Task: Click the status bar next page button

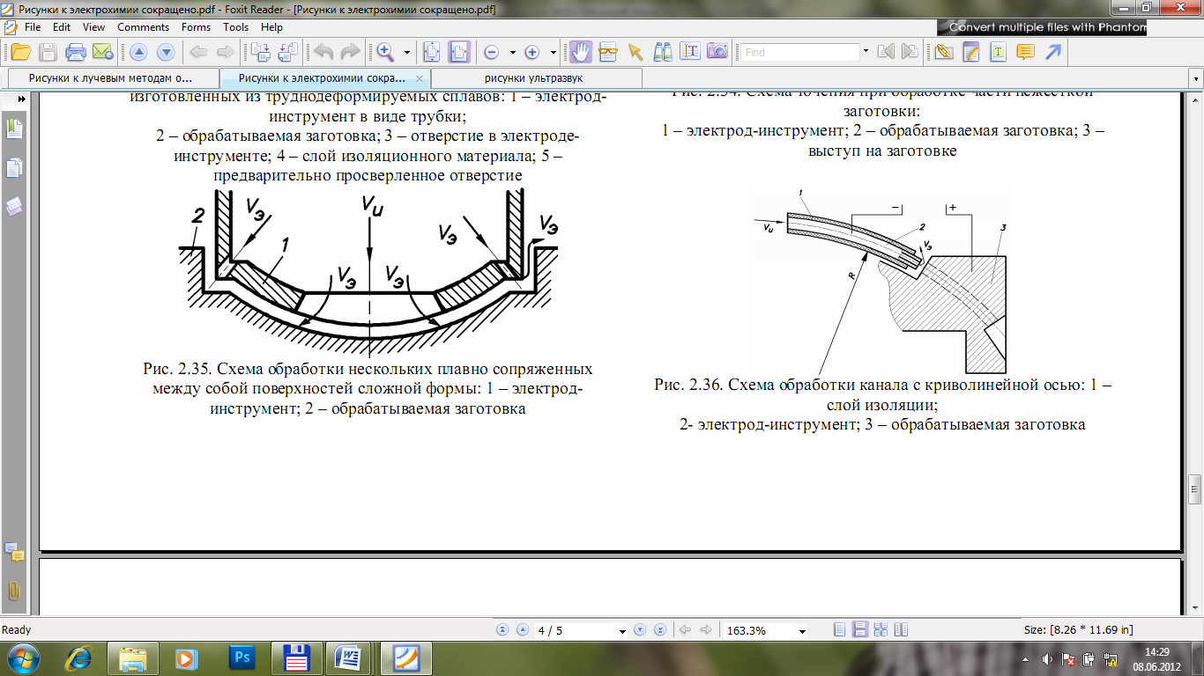Action: pyautogui.click(x=641, y=630)
